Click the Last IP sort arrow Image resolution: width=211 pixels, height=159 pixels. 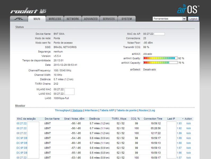(183, 119)
